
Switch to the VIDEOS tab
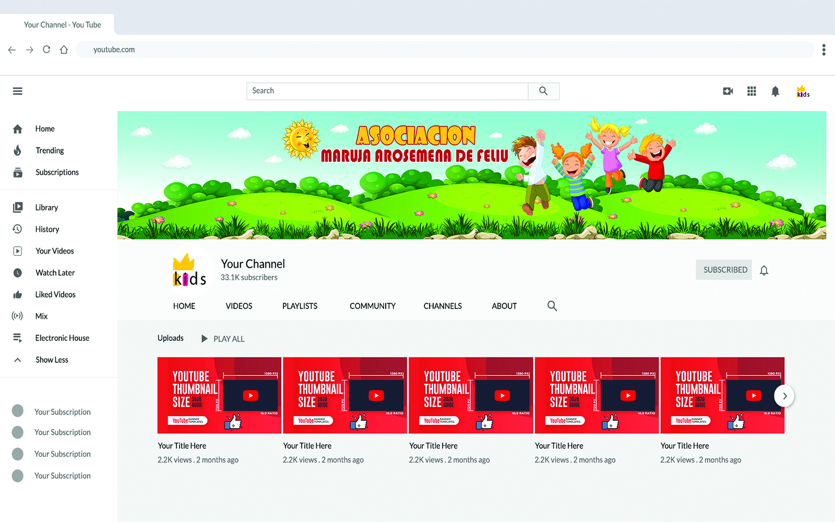(x=239, y=306)
